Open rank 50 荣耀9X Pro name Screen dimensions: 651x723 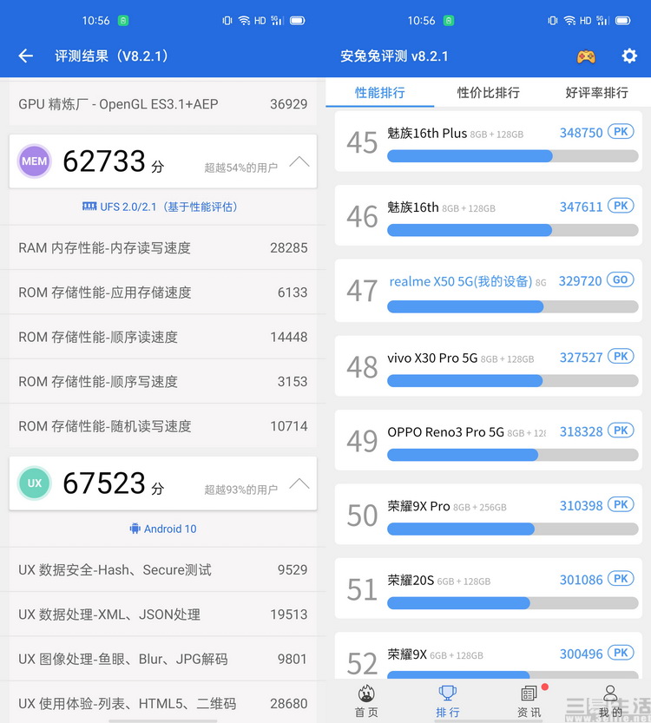click(418, 506)
